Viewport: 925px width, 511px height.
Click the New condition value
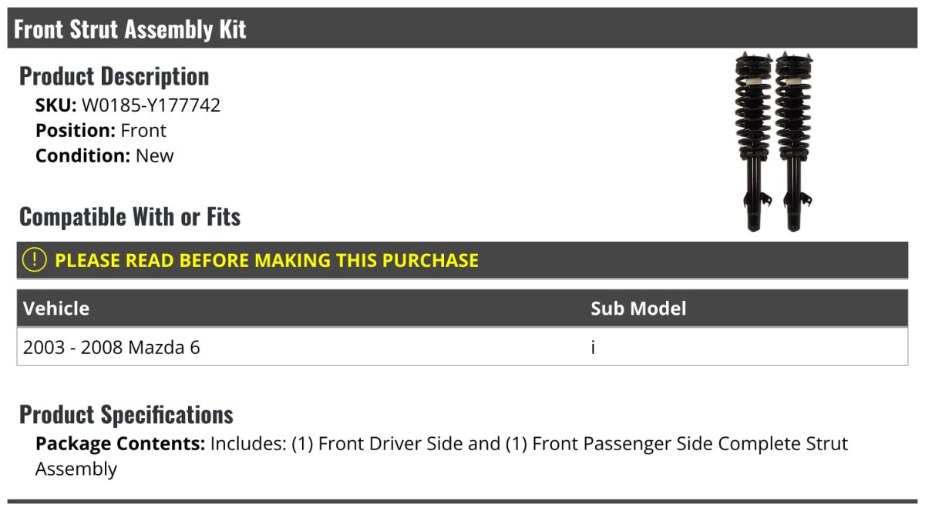(155, 155)
